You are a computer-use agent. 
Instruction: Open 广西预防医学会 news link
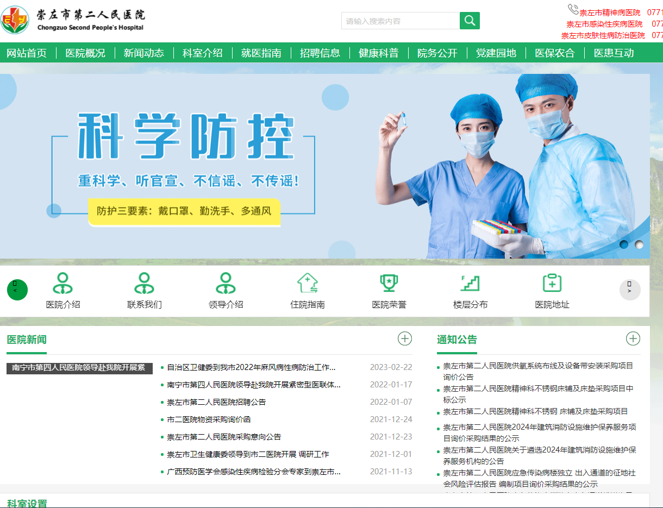point(254,472)
